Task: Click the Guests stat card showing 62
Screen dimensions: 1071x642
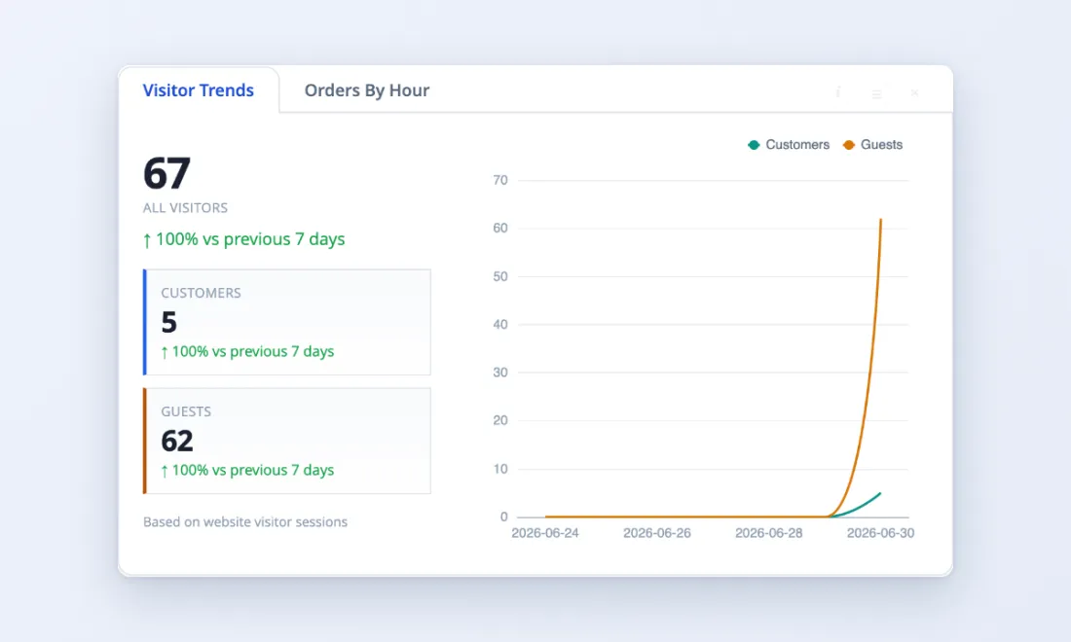Action: 287,441
